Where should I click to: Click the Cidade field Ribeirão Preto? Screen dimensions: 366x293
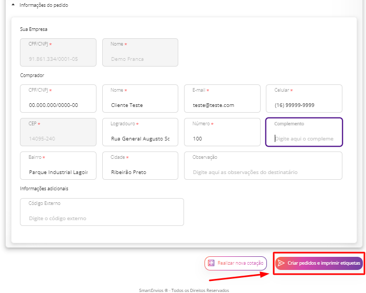[140, 166]
